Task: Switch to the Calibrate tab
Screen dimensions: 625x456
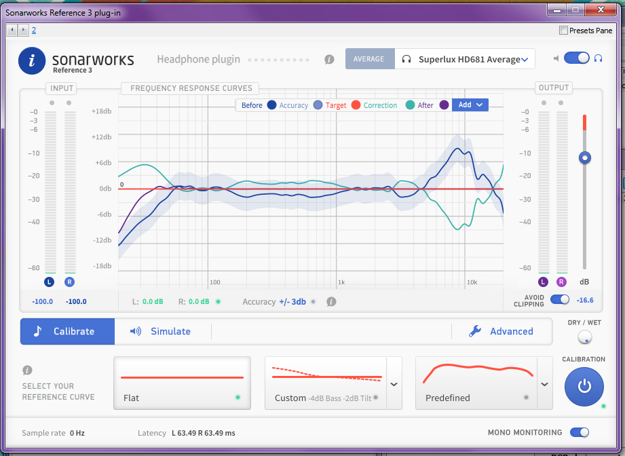Action: pyautogui.click(x=67, y=331)
